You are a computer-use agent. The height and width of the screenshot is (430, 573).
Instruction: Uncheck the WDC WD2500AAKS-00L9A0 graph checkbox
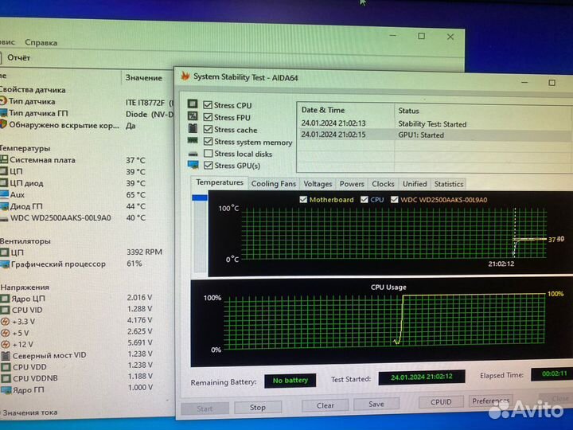pyautogui.click(x=394, y=199)
